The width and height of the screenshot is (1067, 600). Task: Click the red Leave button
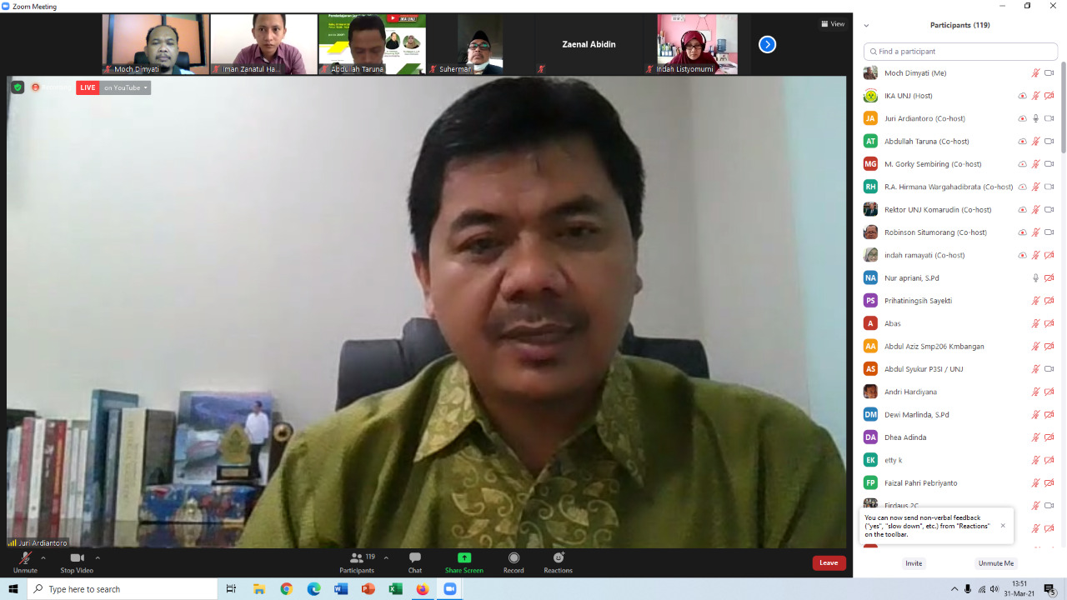(829, 562)
